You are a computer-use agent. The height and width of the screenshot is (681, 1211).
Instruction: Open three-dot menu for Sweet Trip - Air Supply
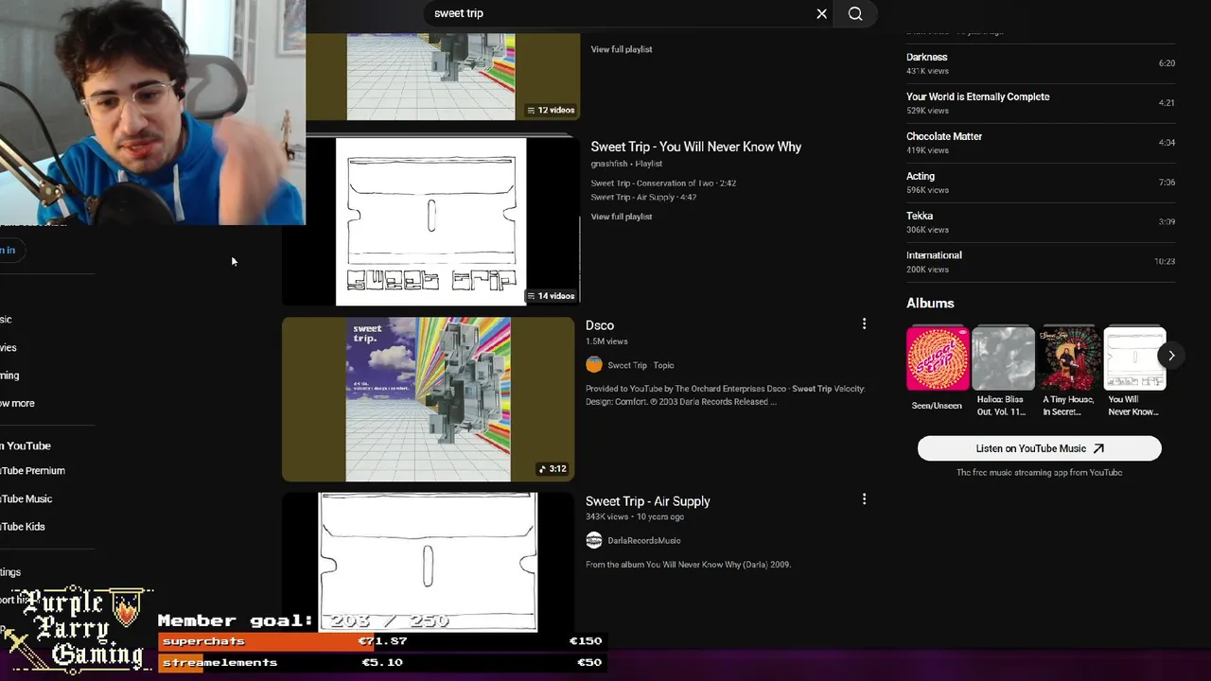864,498
